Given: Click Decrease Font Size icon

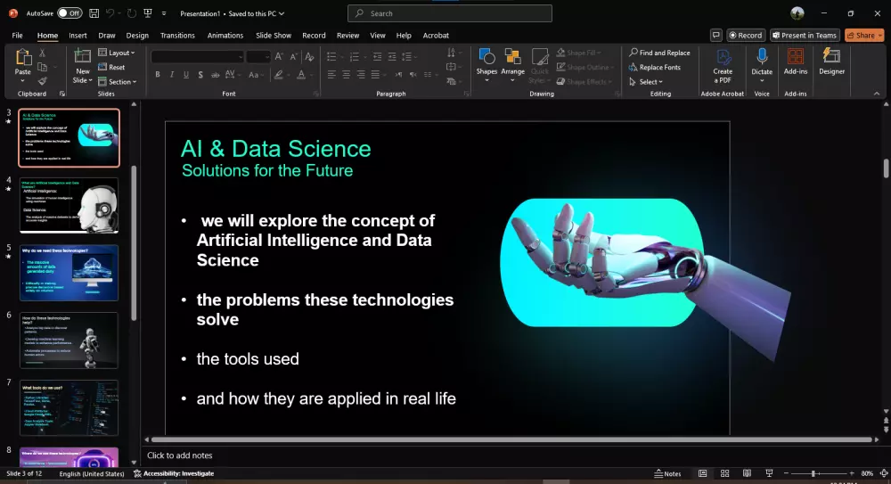Looking at the screenshot, I should point(293,56).
